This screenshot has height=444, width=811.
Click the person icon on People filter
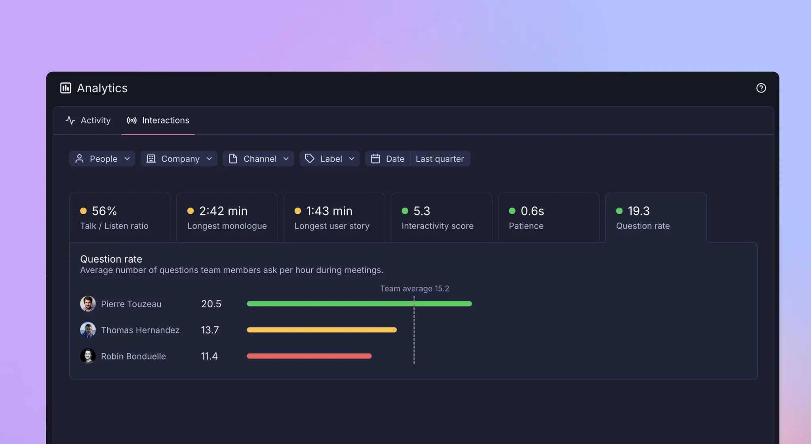coord(80,159)
